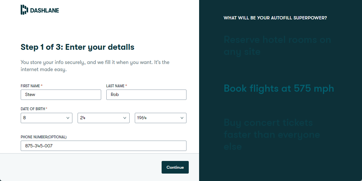Click the 'Reserve hotel rooms on any site' text
Image resolution: width=362 pixels, height=181 pixels.
pyautogui.click(x=277, y=46)
